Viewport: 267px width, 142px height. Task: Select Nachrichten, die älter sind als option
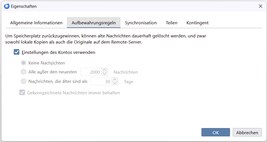[x=24, y=81]
